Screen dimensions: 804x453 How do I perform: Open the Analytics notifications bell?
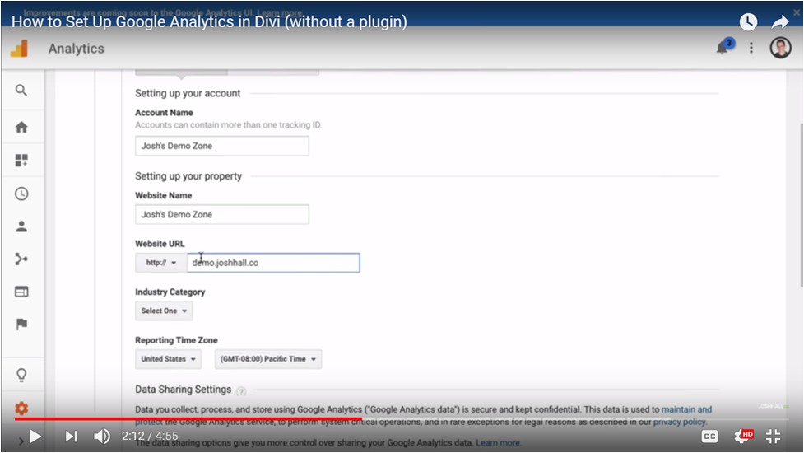[x=722, y=48]
